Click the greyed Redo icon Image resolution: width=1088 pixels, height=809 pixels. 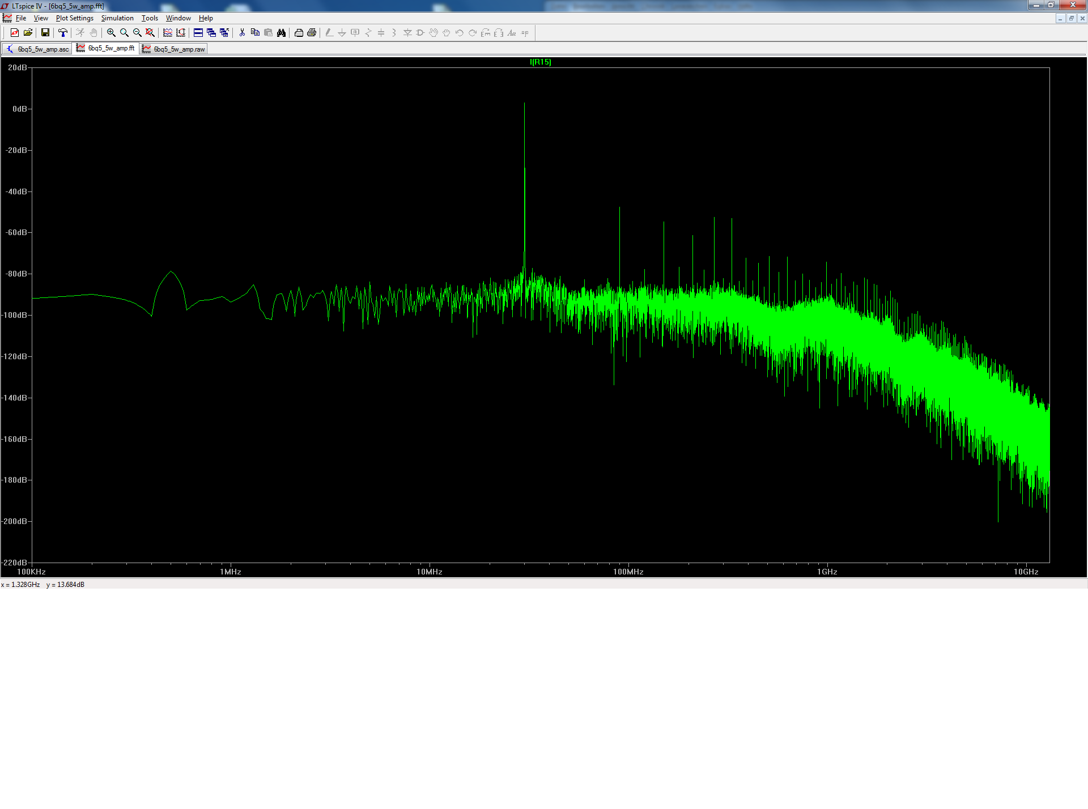point(473,33)
